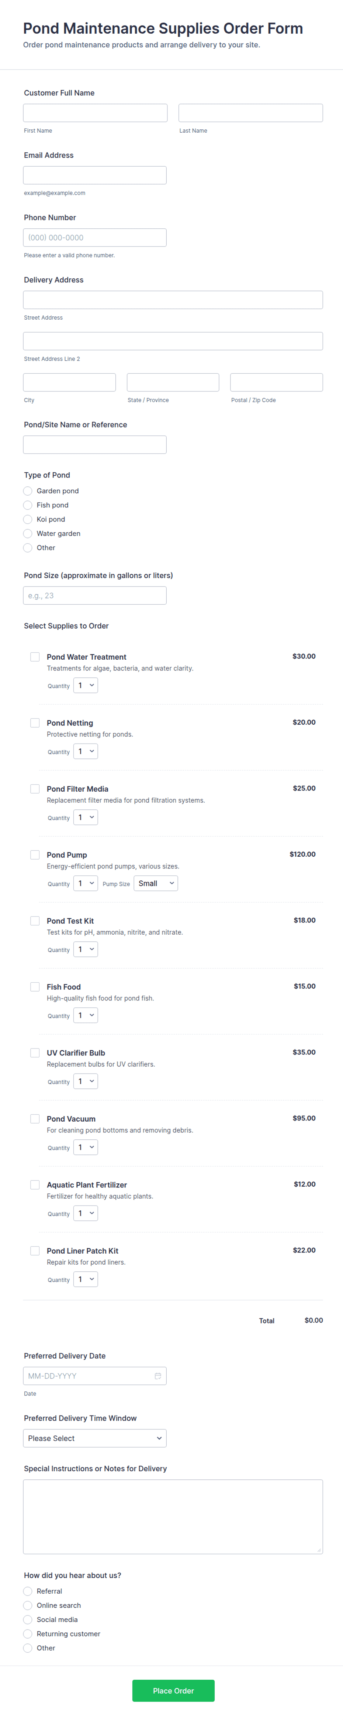The image size is (343, 1720).
Task: Choose the Koi pond radio option
Action: pyautogui.click(x=28, y=519)
